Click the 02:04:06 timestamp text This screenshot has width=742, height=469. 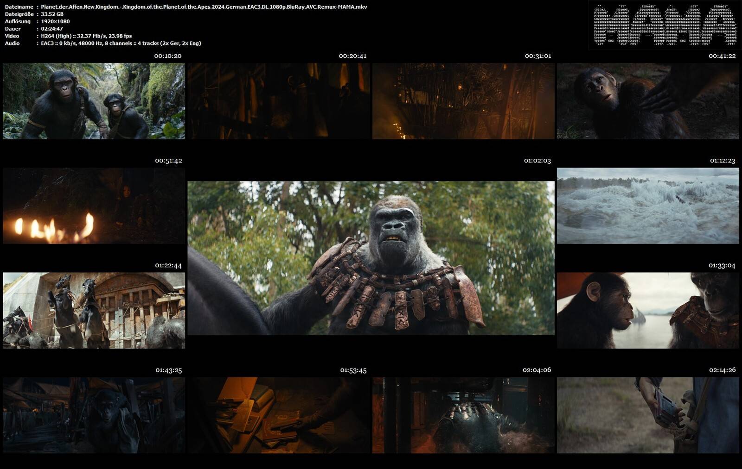tap(537, 370)
